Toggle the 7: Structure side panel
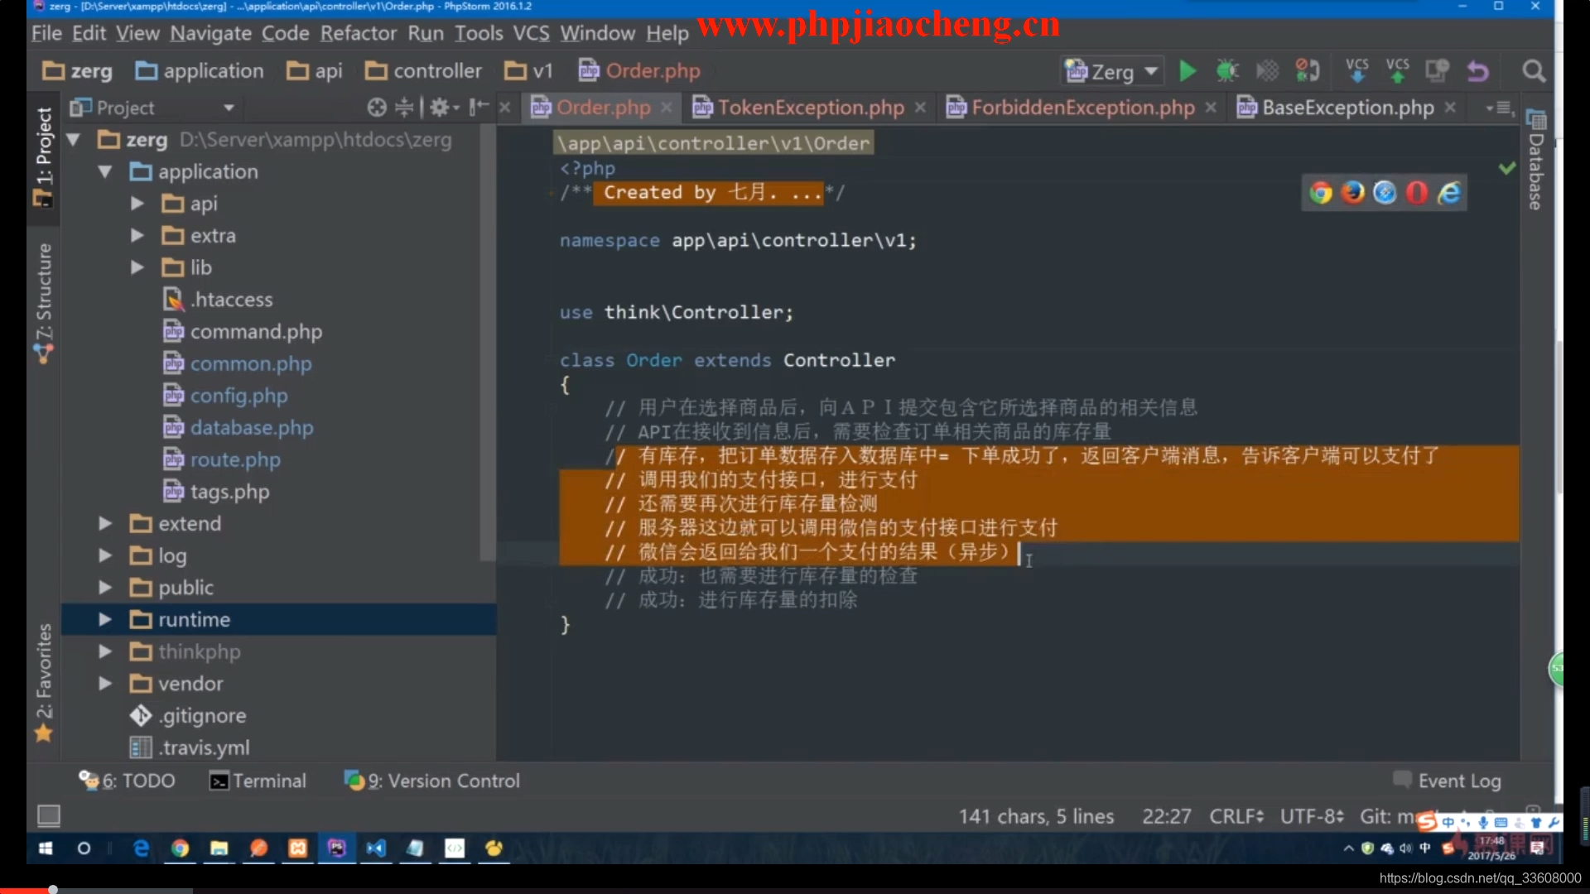Screen dimensions: 1590x894 [x=43, y=303]
